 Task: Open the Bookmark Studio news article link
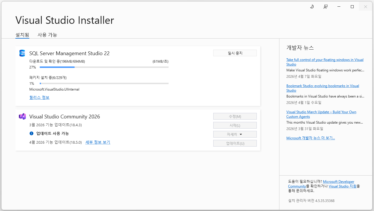click(x=323, y=88)
